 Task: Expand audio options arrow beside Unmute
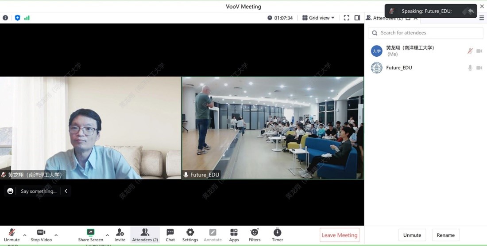(25, 235)
